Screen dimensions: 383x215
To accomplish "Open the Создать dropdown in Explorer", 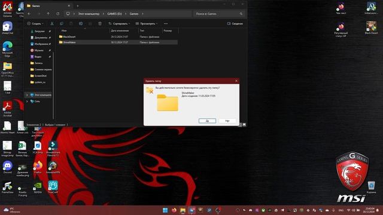I will (x=35, y=24).
